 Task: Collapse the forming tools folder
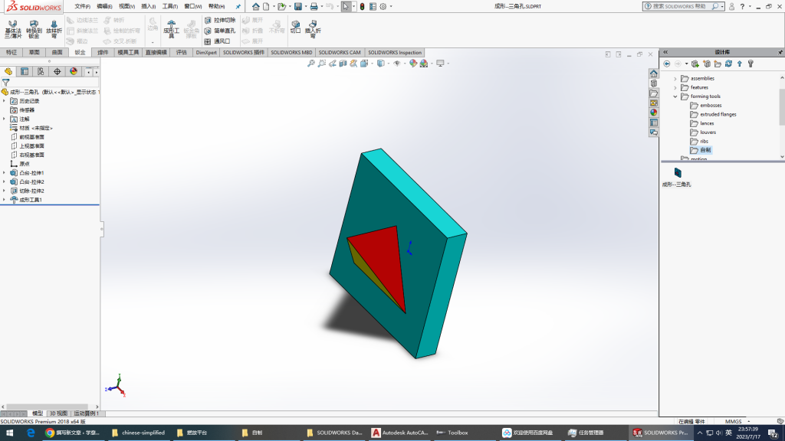[675, 96]
